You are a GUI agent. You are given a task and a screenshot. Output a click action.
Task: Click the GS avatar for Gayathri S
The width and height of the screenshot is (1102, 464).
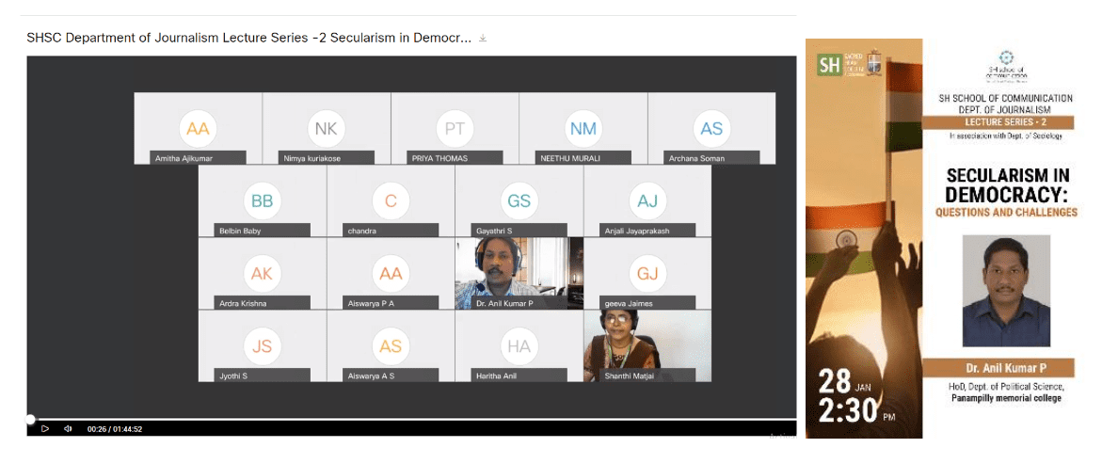tap(519, 200)
